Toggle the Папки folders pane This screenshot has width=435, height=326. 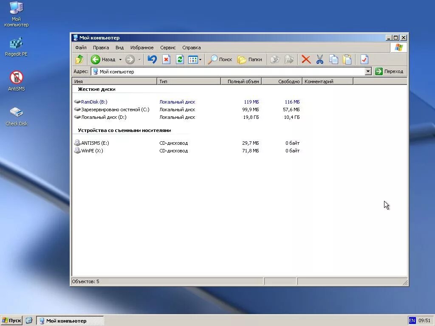tap(250, 59)
